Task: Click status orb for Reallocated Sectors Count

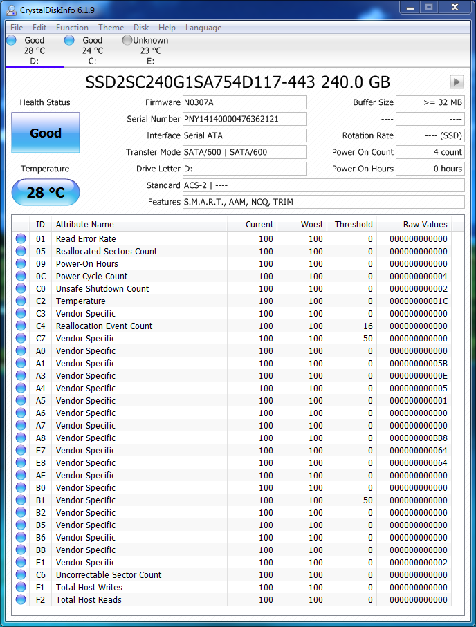Action: pyautogui.click(x=21, y=252)
